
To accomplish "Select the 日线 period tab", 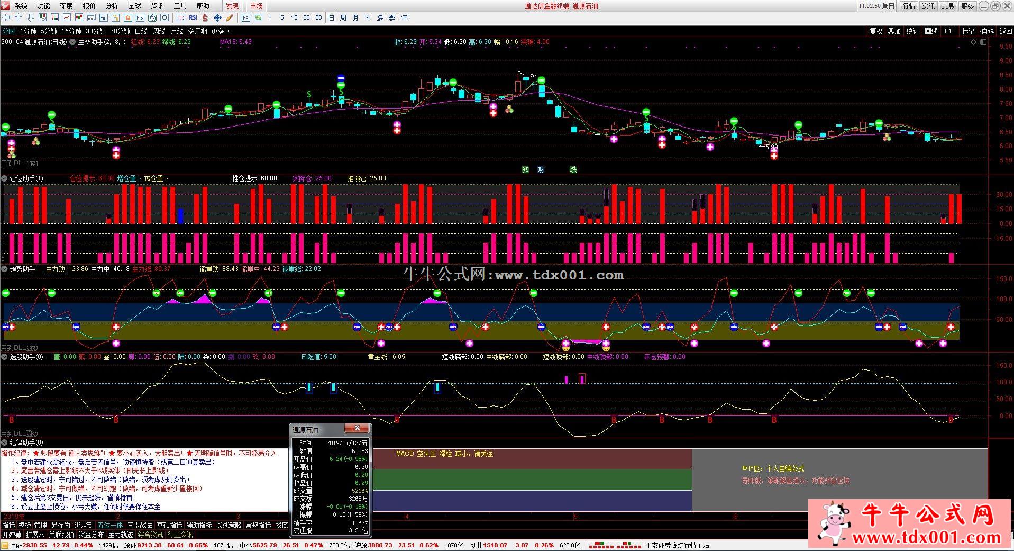I will [x=141, y=31].
